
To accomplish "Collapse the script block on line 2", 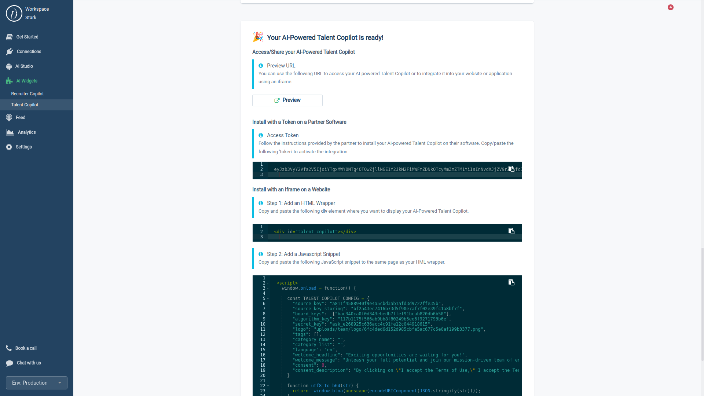I will (268, 283).
